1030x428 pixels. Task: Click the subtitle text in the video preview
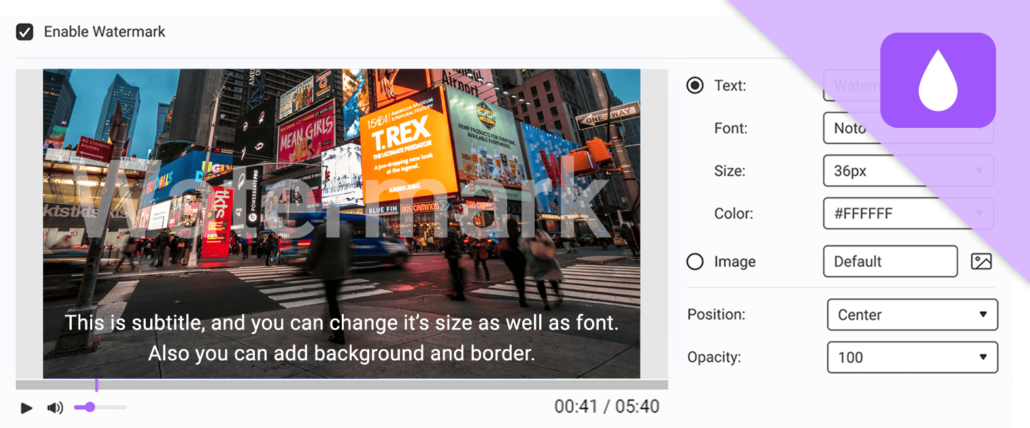(x=342, y=338)
